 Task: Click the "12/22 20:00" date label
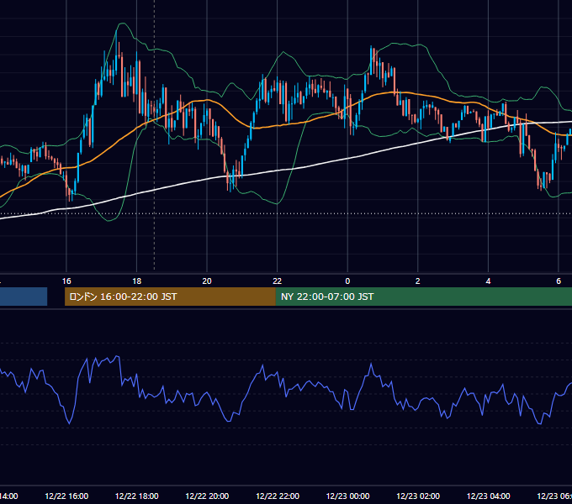(x=207, y=496)
